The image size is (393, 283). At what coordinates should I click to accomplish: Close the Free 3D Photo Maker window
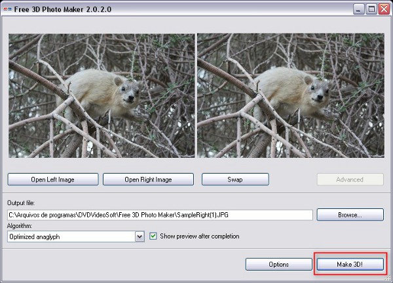coord(384,9)
